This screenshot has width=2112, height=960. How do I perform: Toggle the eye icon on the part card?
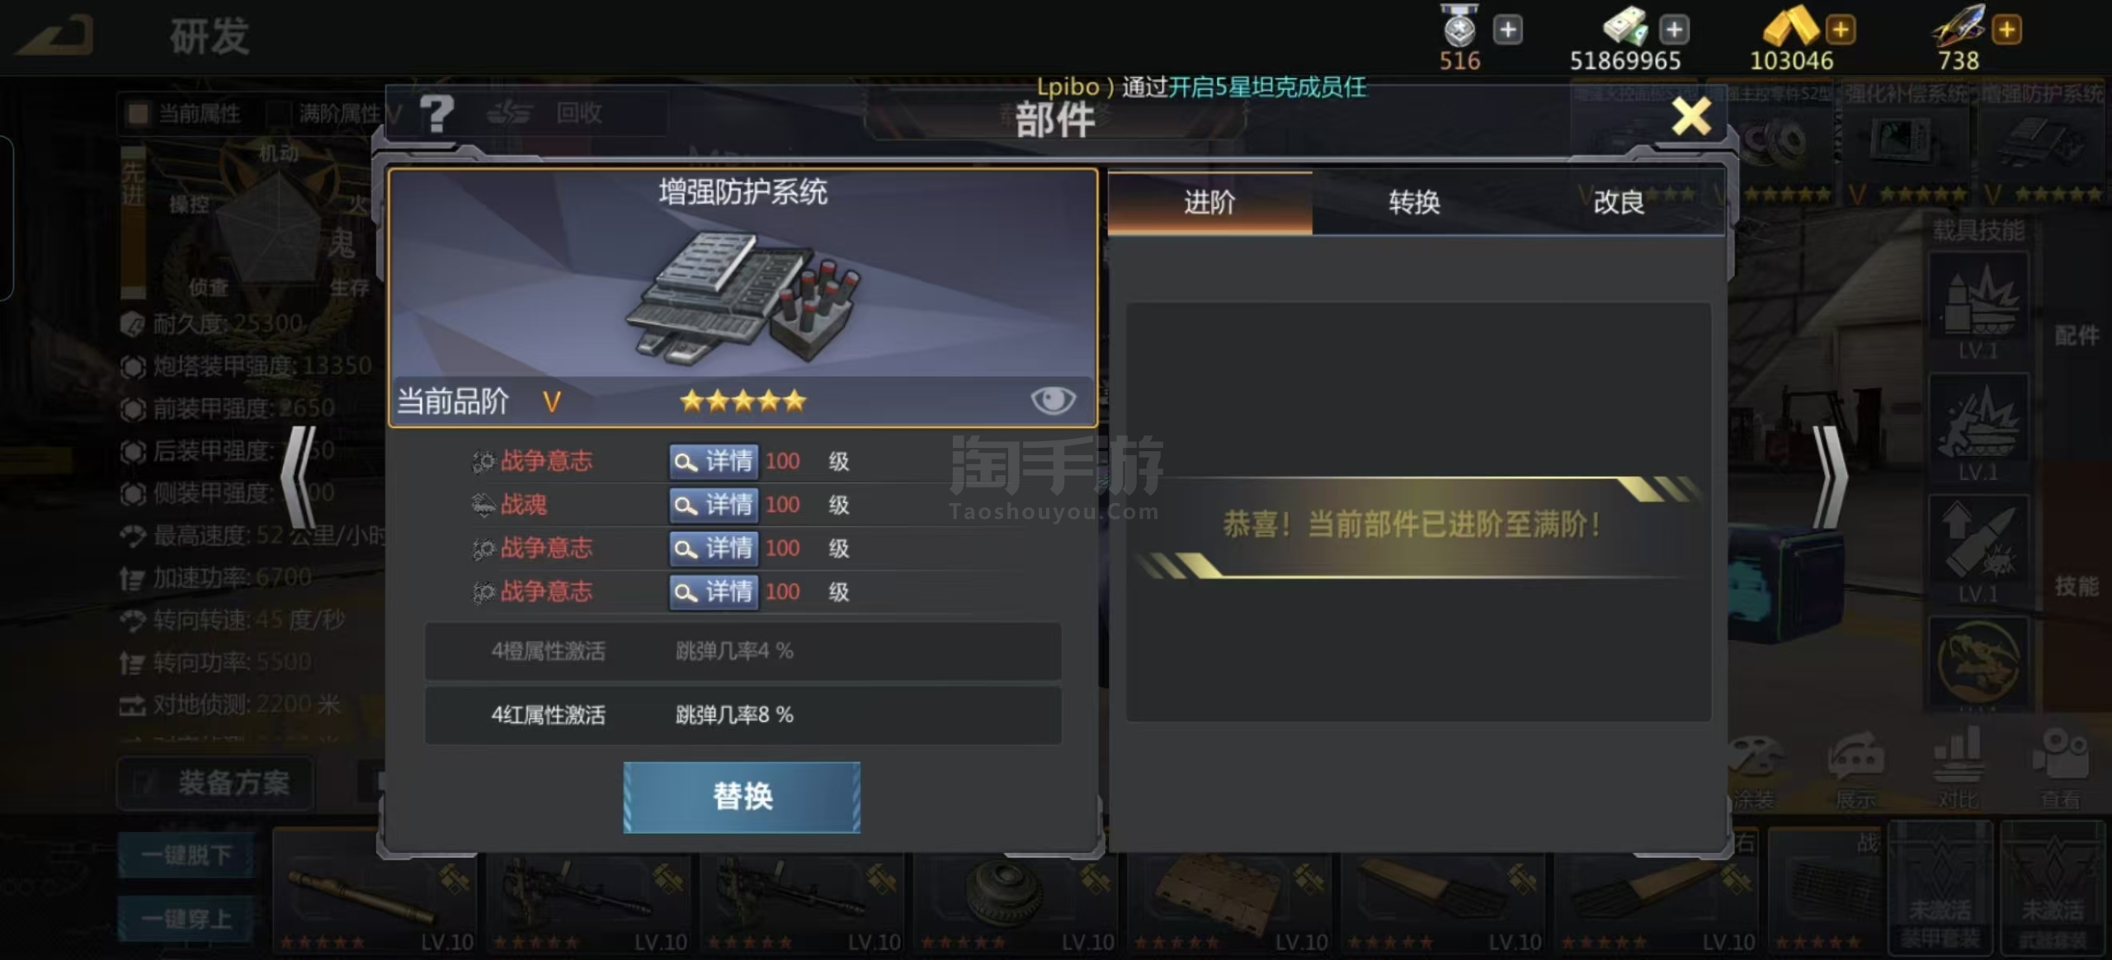1053,401
